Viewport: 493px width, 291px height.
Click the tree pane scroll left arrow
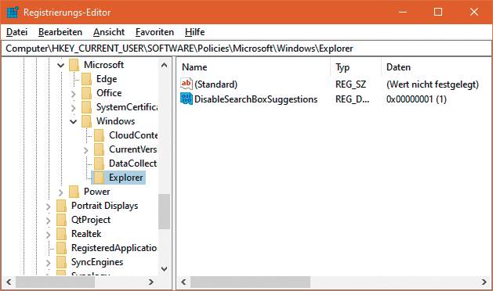tap(9, 282)
